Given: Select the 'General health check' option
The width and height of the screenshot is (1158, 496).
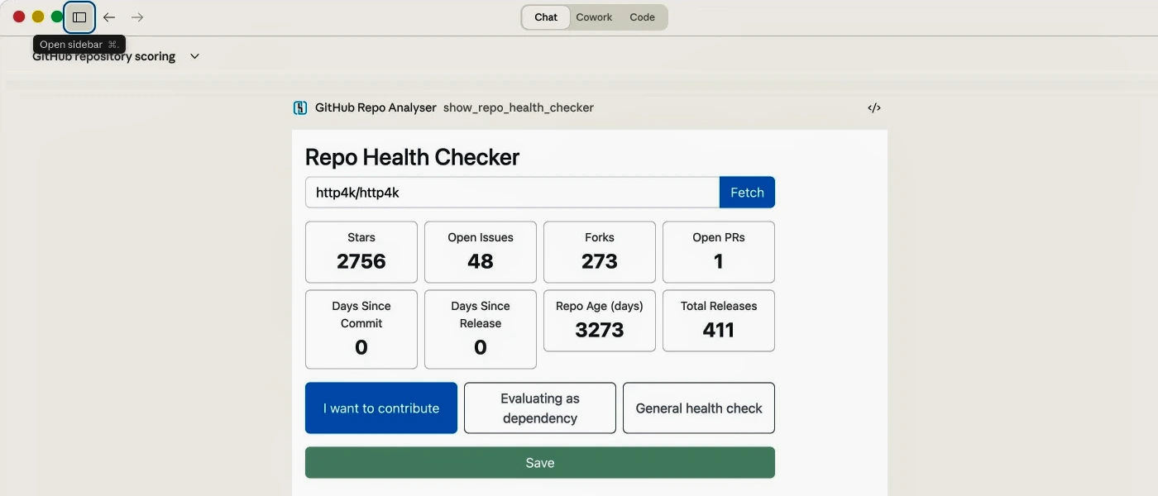Looking at the screenshot, I should 698,408.
